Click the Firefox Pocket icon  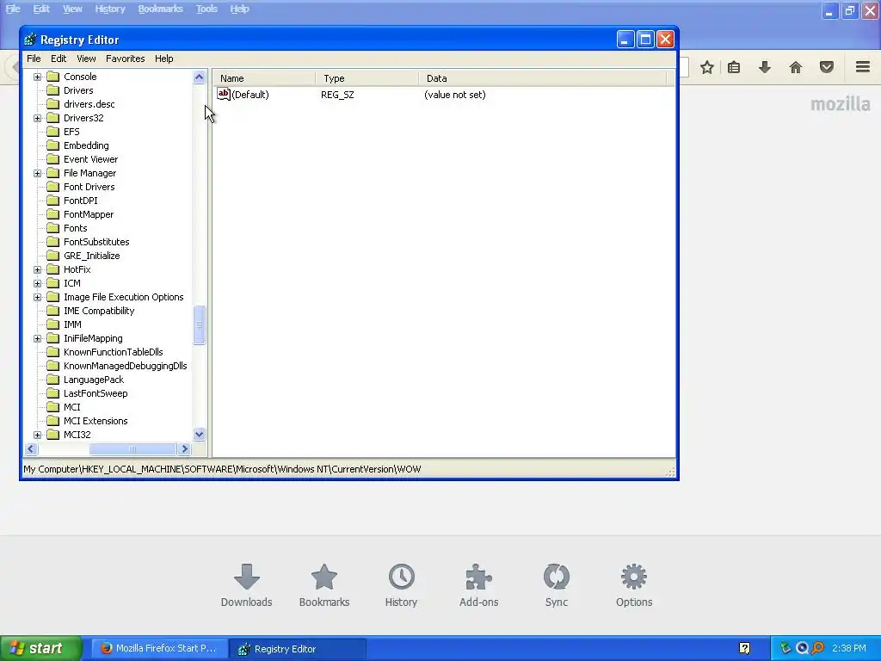pos(827,67)
